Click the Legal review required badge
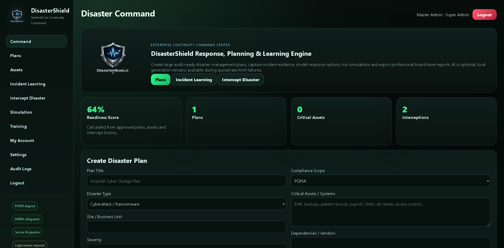 click(30, 245)
